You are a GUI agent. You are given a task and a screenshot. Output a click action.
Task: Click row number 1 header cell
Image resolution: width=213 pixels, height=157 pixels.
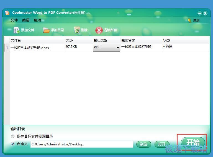(x=7, y=48)
